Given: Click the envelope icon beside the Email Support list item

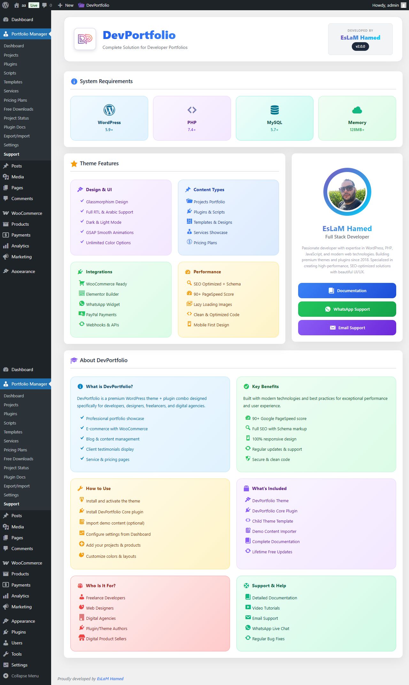Looking at the screenshot, I should 248,618.
